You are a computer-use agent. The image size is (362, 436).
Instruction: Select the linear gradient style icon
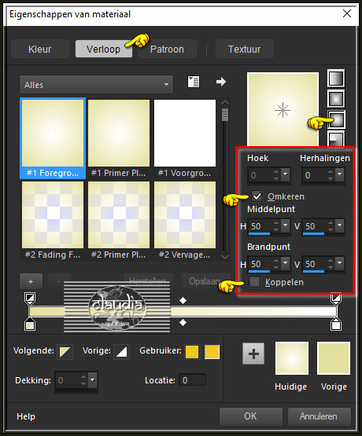(x=336, y=79)
